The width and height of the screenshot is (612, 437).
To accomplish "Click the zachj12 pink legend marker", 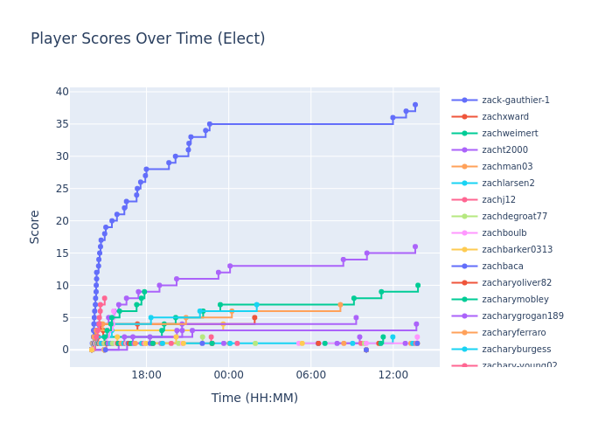I will pyautogui.click(x=464, y=200).
